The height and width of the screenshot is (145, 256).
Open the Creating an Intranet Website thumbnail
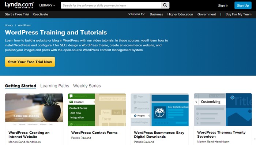point(34,109)
